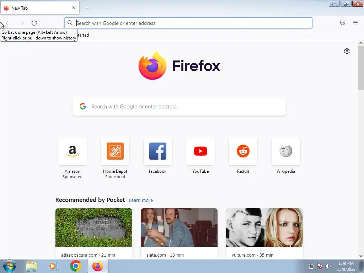Click the forward arrow navigation button
Image resolution: width=364 pixels, height=273 pixels.
coord(21,23)
